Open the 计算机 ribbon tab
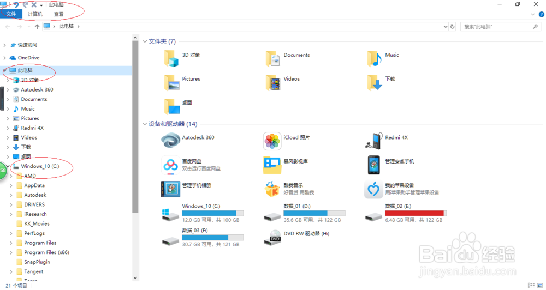Screen dimensions: 546x290 point(35,14)
